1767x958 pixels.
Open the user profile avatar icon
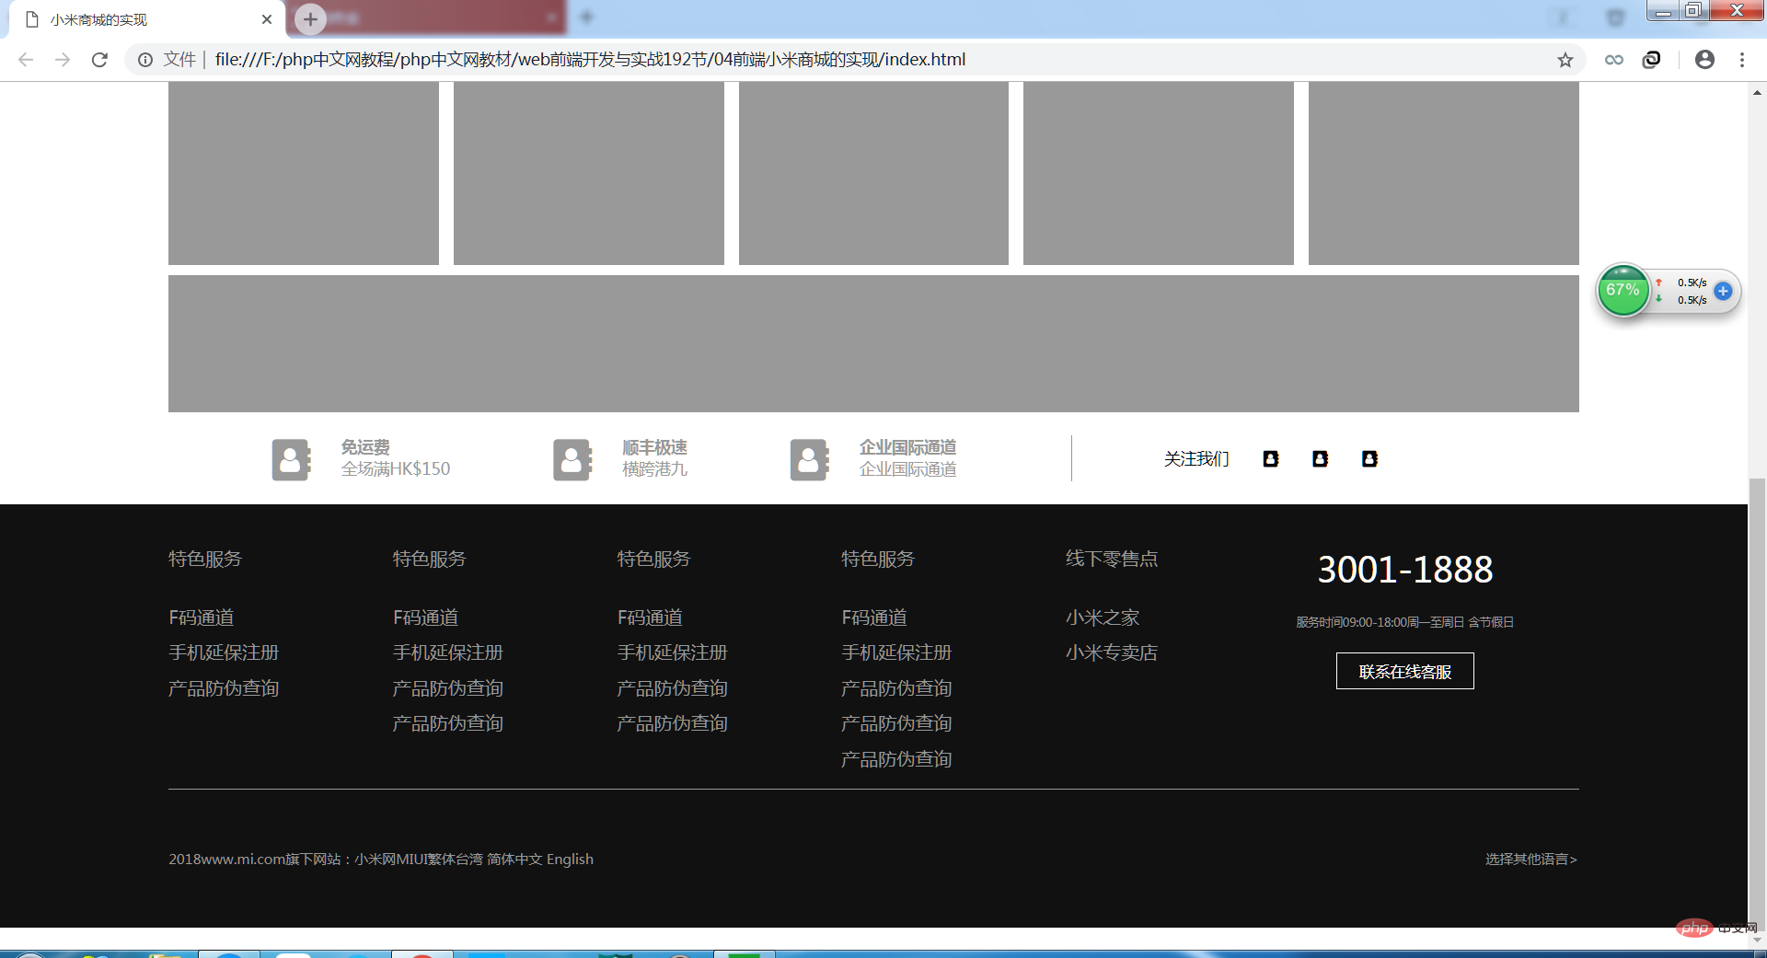pyautogui.click(x=1704, y=60)
